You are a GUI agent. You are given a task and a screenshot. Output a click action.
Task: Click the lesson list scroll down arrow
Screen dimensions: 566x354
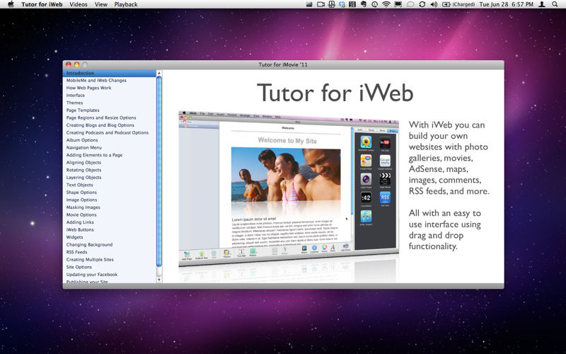pos(158,280)
